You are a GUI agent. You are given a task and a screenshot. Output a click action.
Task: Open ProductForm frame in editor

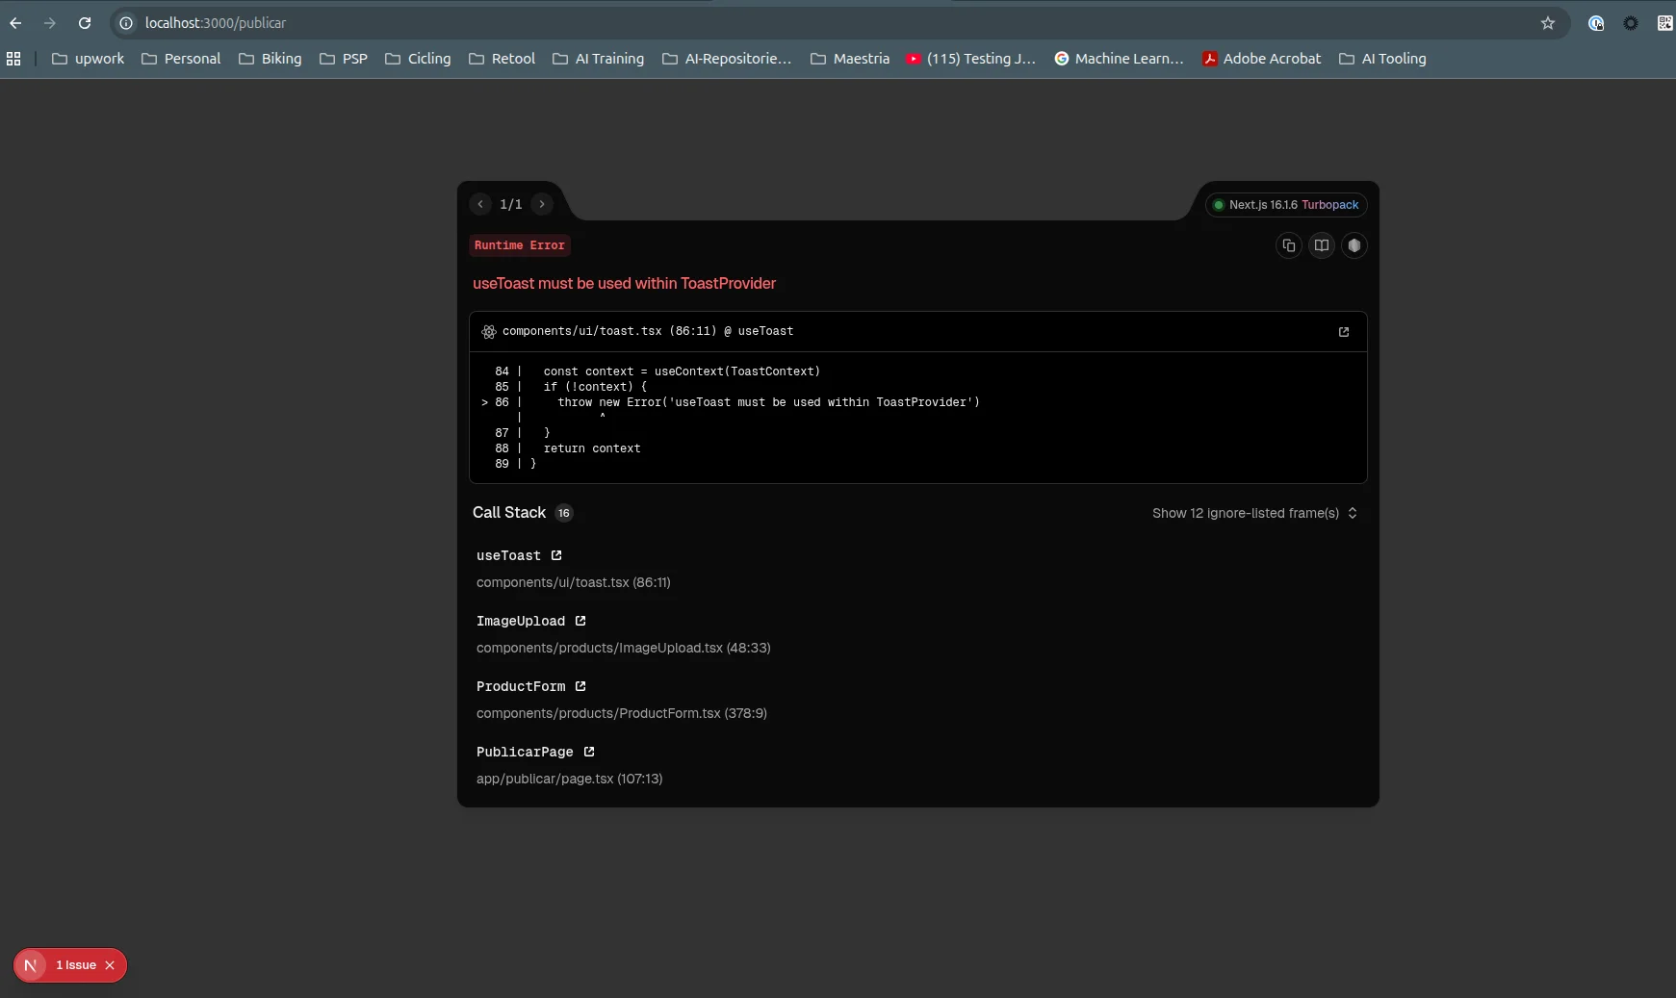(580, 686)
